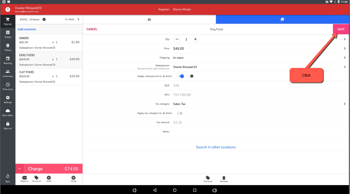
Task: Expand the Charge panel up arrow
Action: pos(20,169)
